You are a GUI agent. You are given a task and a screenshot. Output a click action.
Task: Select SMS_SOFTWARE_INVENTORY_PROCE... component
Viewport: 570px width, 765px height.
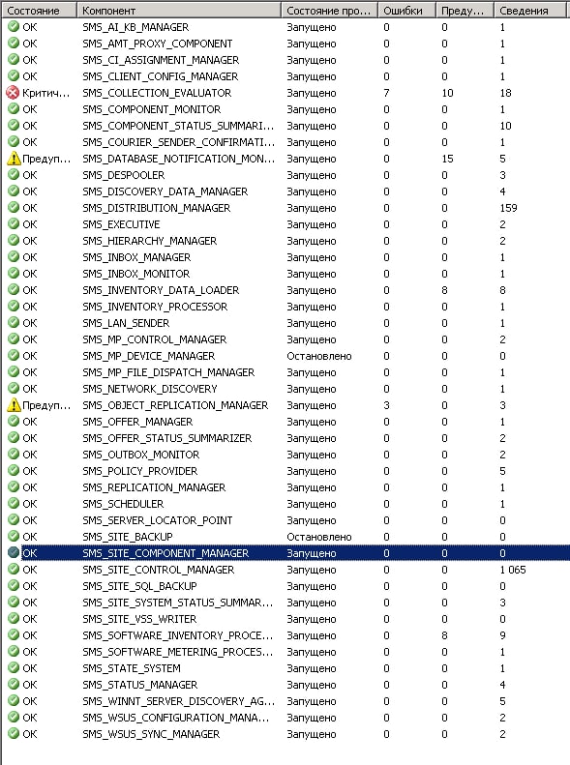(178, 635)
